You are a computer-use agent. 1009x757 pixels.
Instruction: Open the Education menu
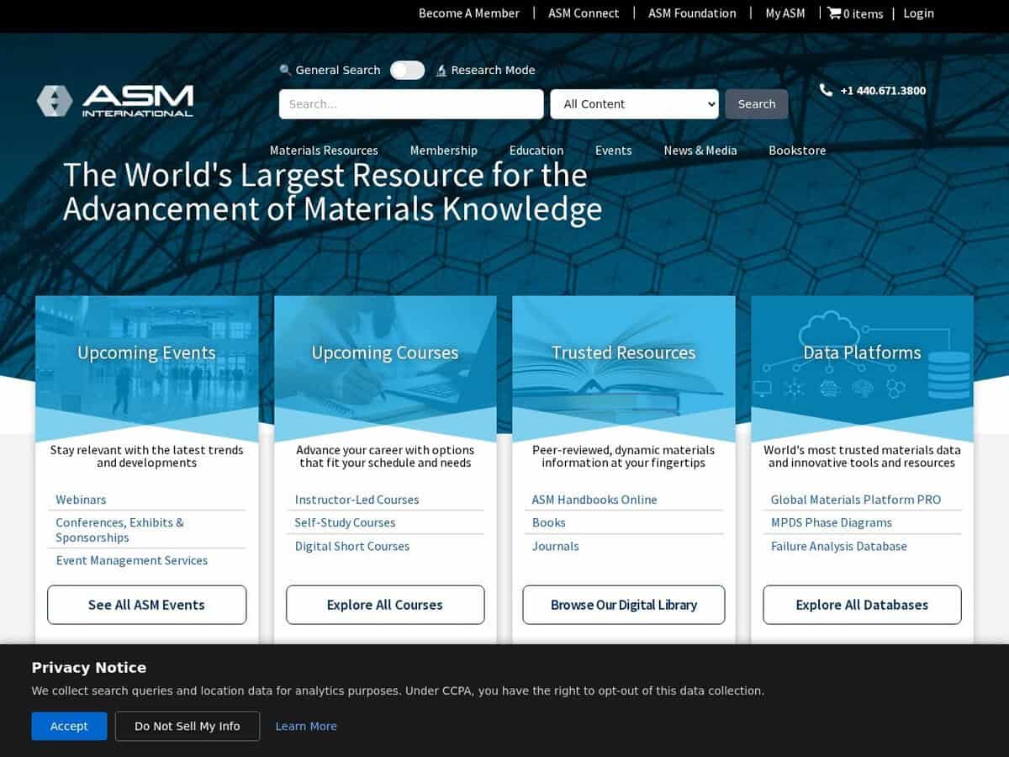536,151
